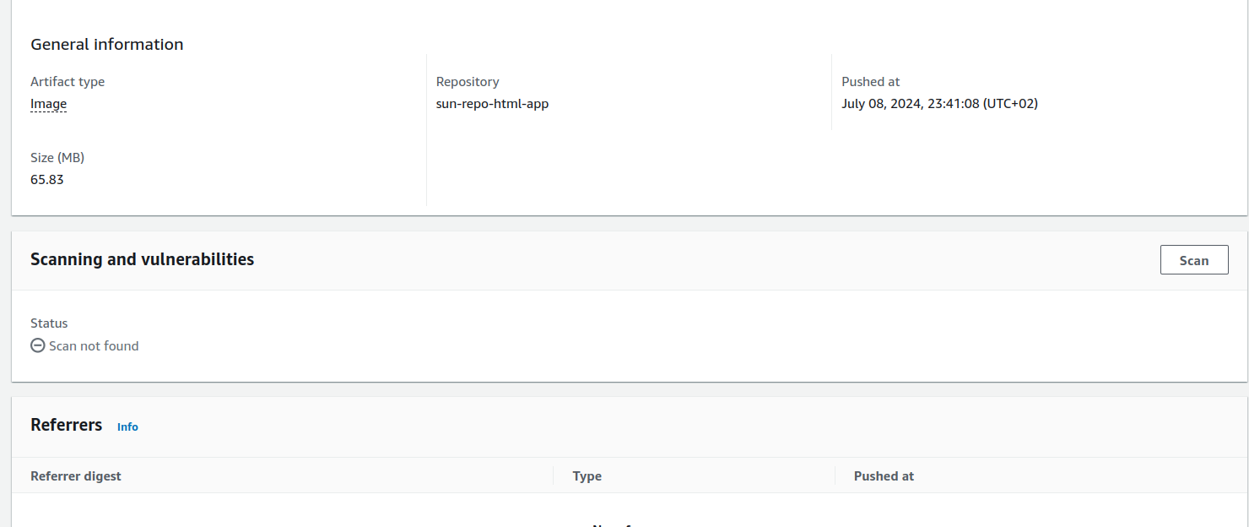Image resolution: width=1249 pixels, height=527 pixels.
Task: Select the sun-repo-html-app repository name
Action: (492, 104)
